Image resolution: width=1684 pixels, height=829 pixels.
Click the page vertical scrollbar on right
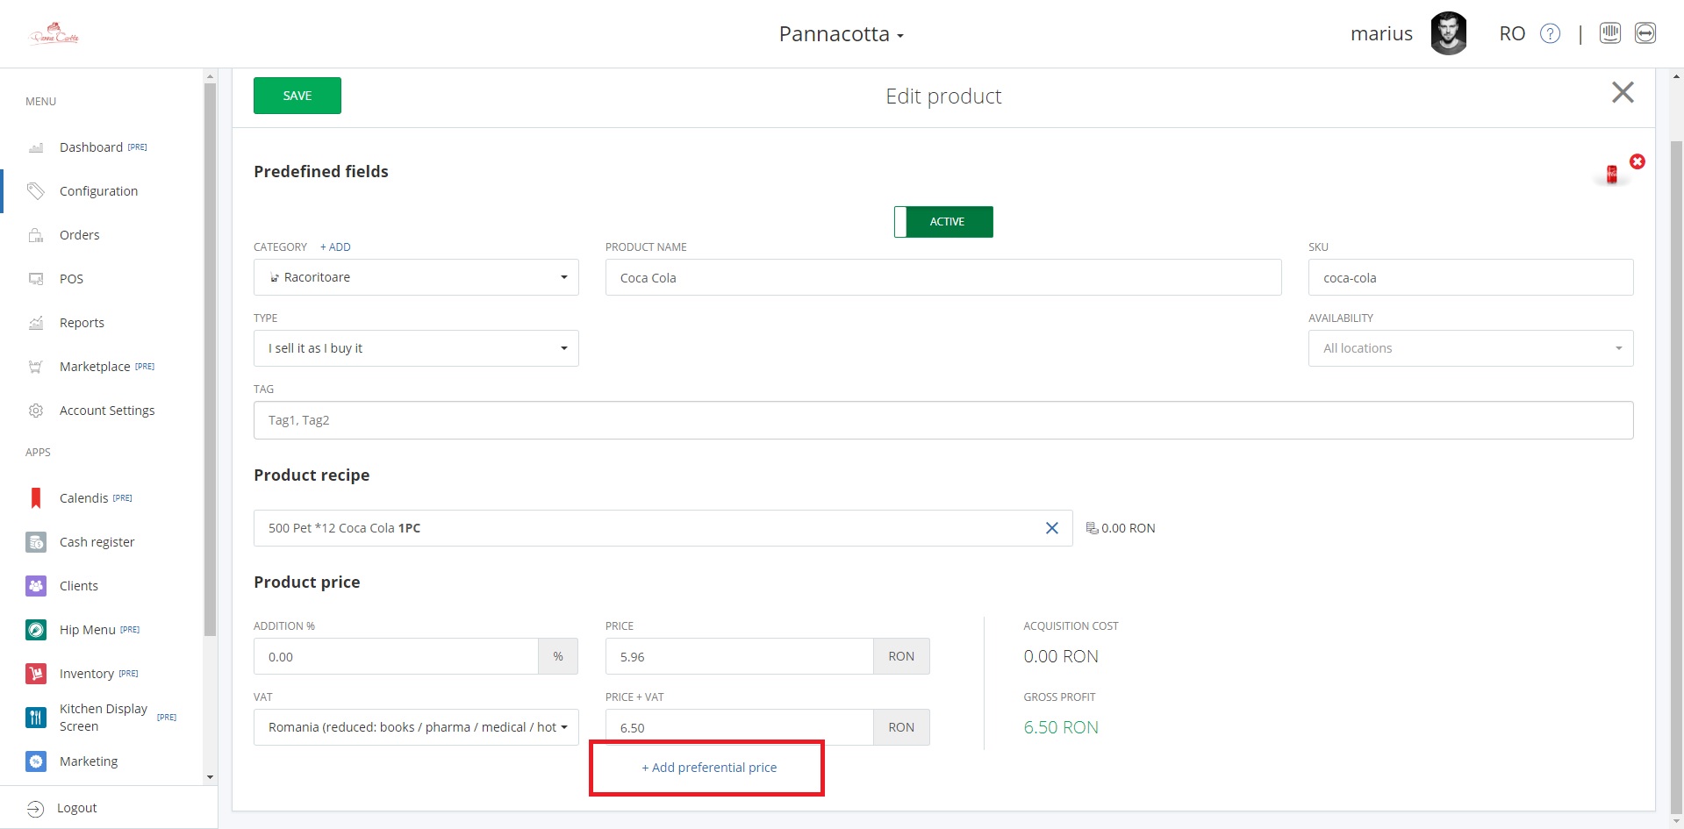point(1677,478)
